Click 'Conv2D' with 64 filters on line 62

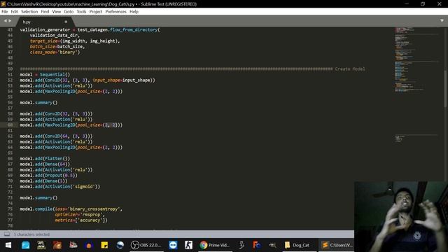[52, 136]
